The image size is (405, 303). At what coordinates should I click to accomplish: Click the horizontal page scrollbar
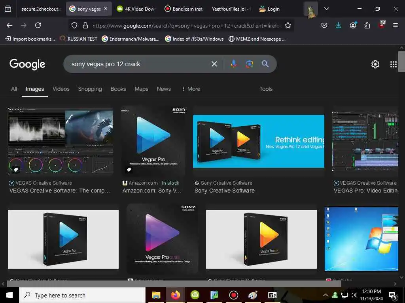(174, 284)
